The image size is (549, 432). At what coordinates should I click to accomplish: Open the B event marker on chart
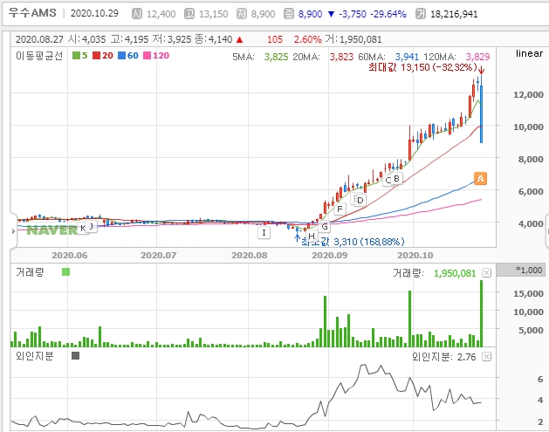pyautogui.click(x=396, y=179)
